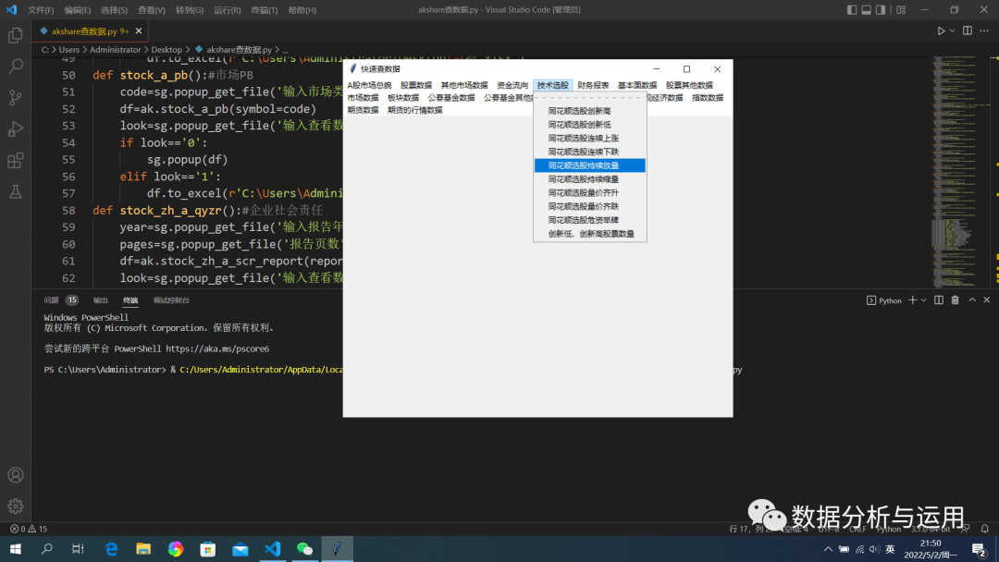
Task: Open 指数数据 menu in 快速查数据 window
Action: pos(708,98)
